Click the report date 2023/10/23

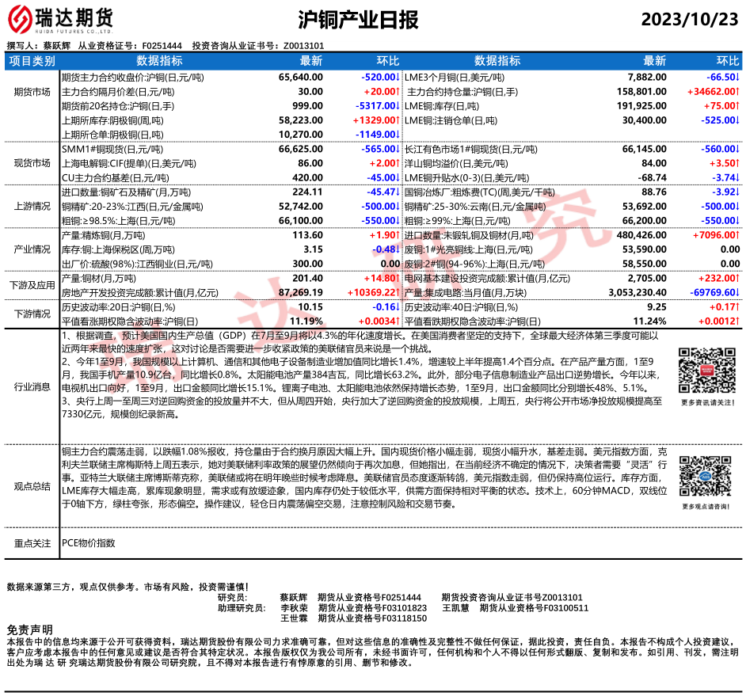[689, 19]
